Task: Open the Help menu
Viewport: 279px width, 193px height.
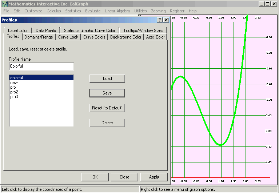Action: [193, 11]
